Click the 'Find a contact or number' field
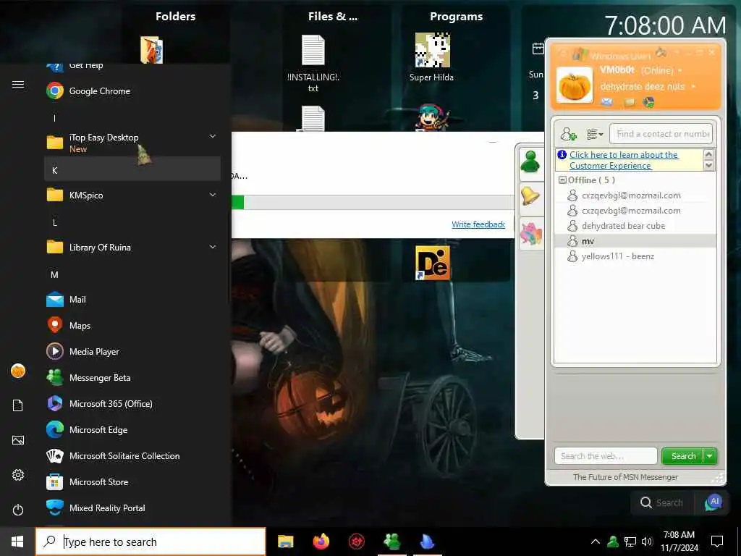 pyautogui.click(x=661, y=134)
